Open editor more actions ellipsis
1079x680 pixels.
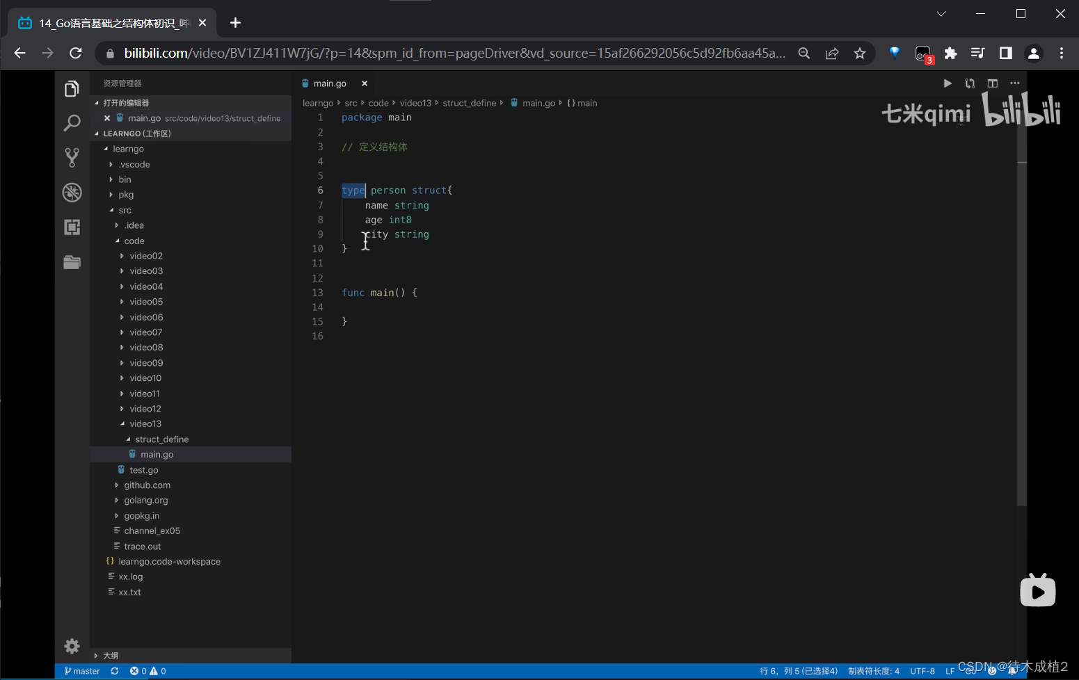pos(1015,83)
